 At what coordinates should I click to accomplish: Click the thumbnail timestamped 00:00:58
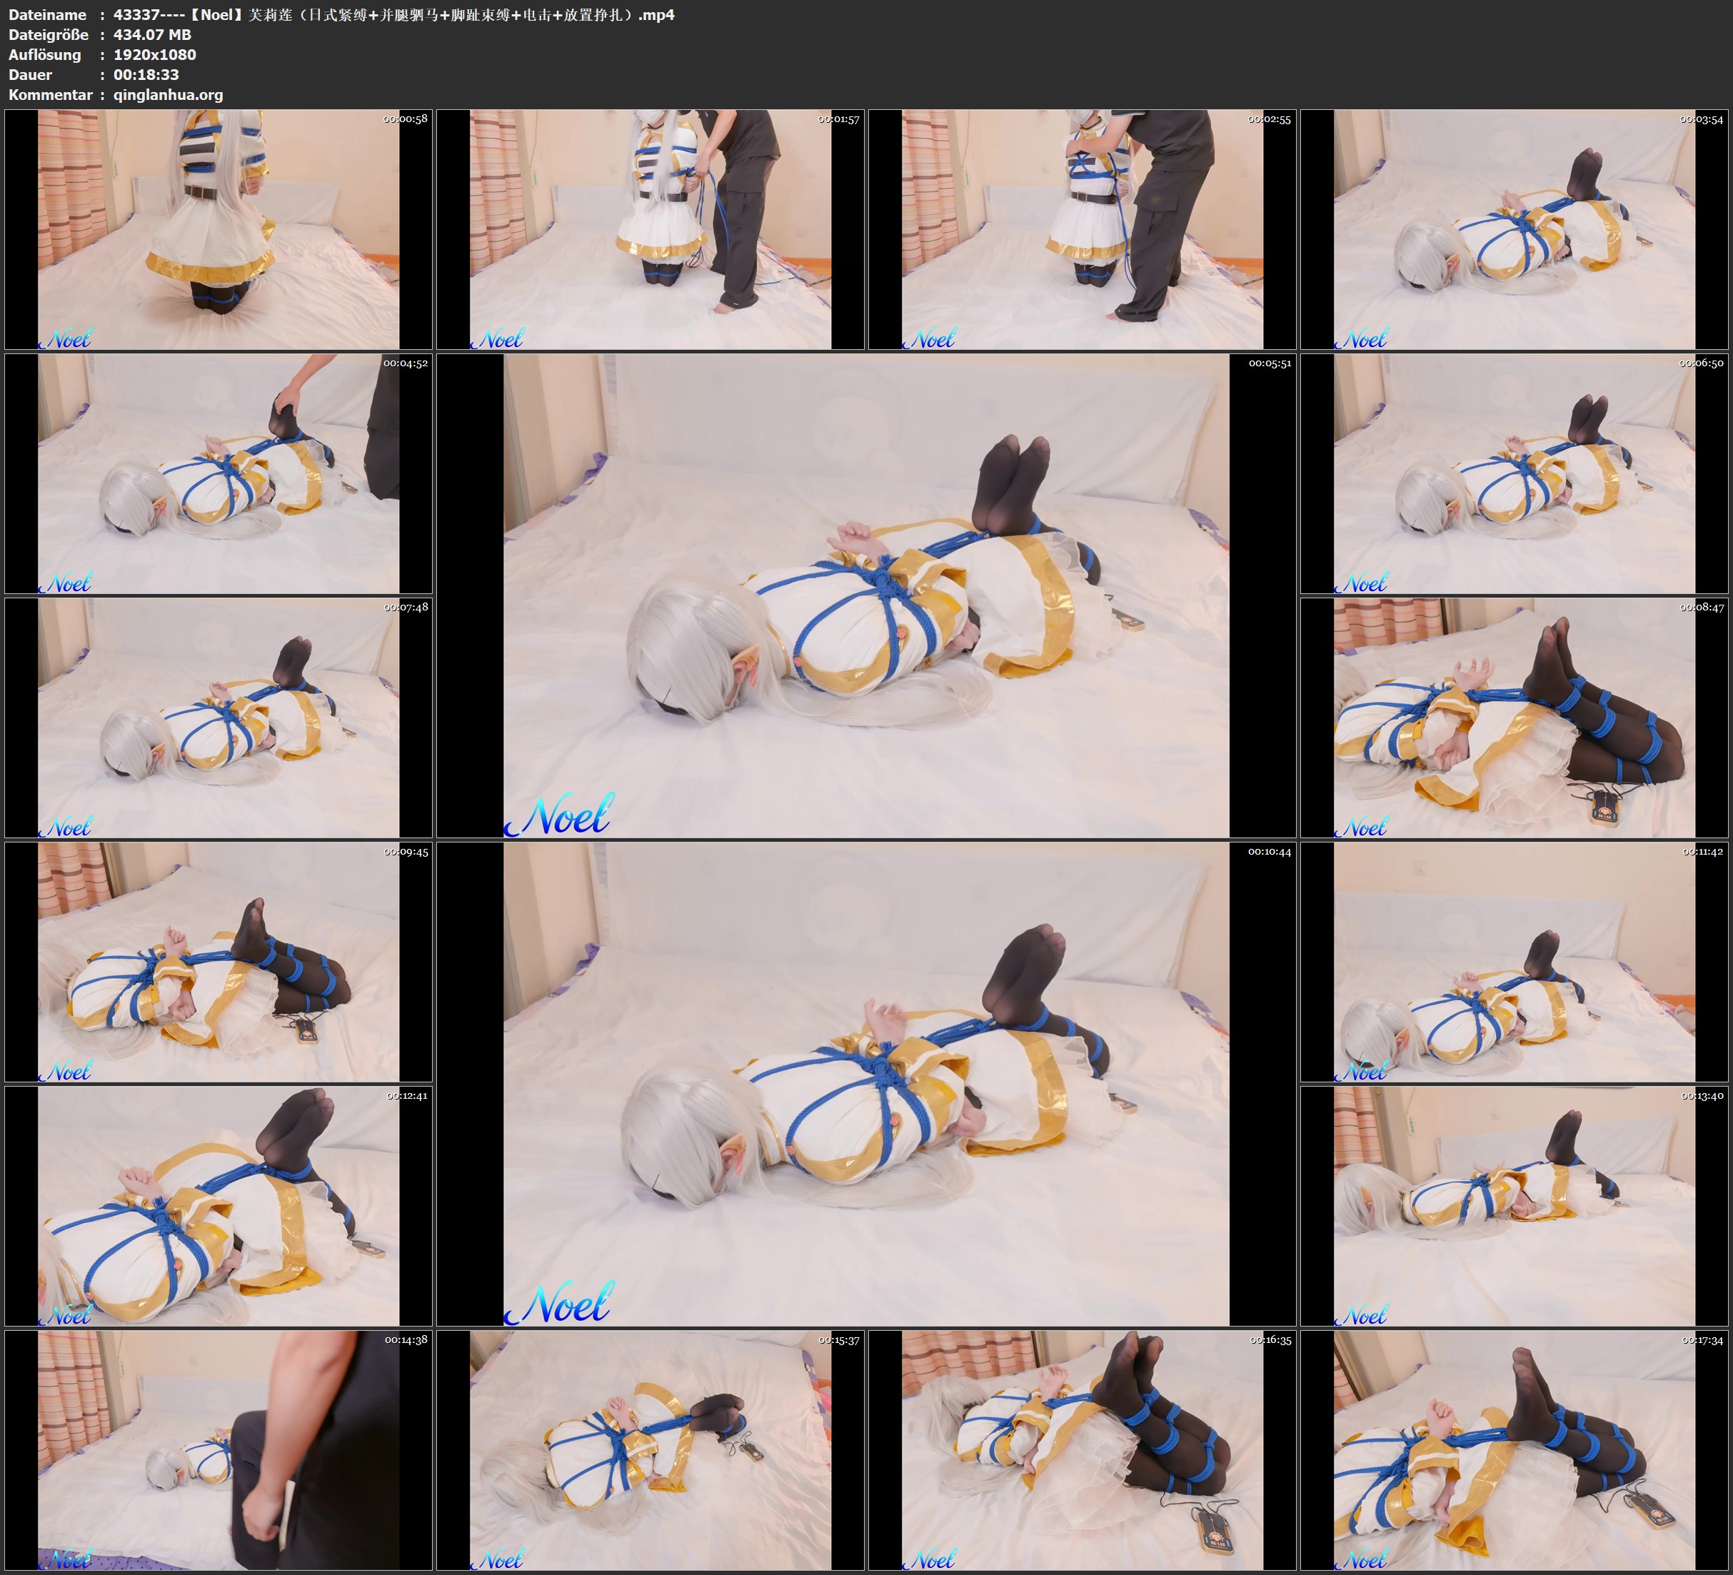(x=218, y=230)
